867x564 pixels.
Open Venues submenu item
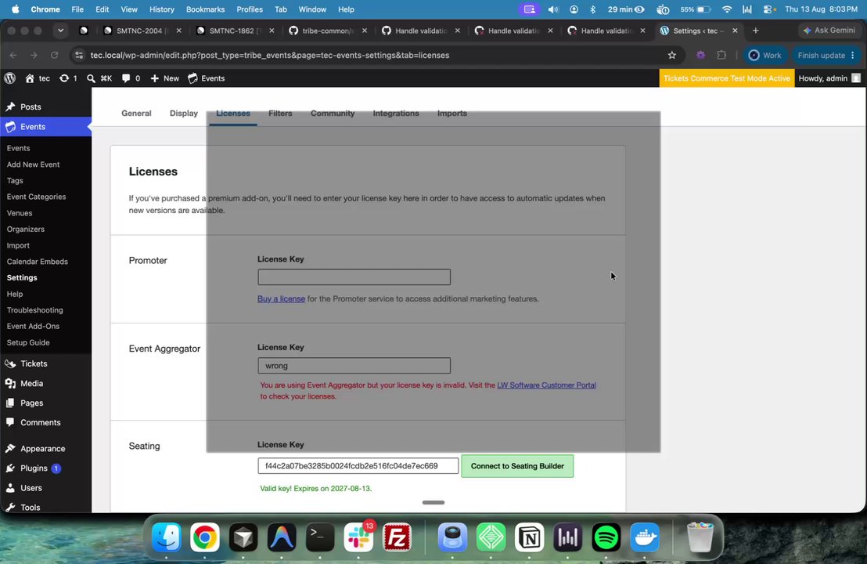coord(20,213)
